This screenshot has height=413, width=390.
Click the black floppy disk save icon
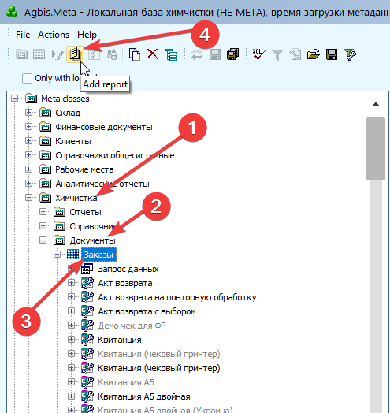pos(332,54)
